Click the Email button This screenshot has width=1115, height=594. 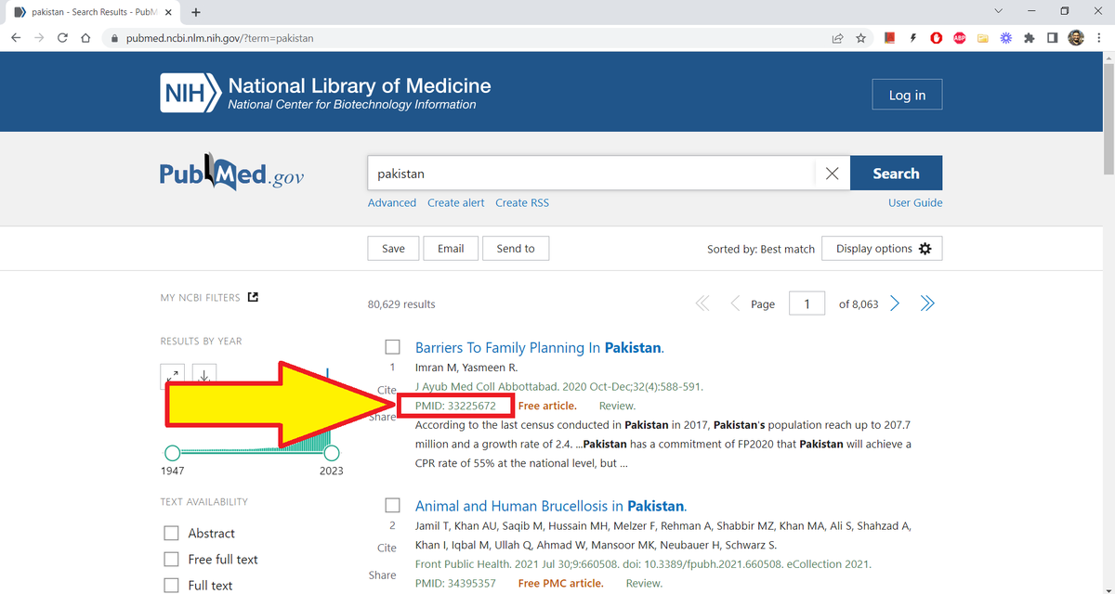(x=451, y=249)
